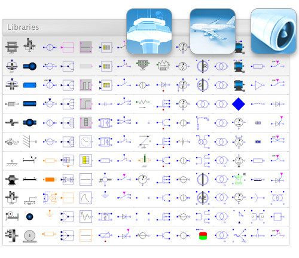Select the solid blue diamond component
This screenshot has height=258, width=299.
(239, 104)
